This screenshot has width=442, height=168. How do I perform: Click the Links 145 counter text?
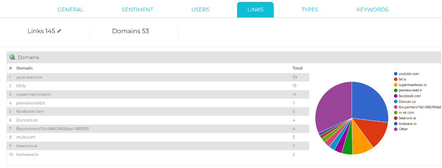[x=41, y=31]
